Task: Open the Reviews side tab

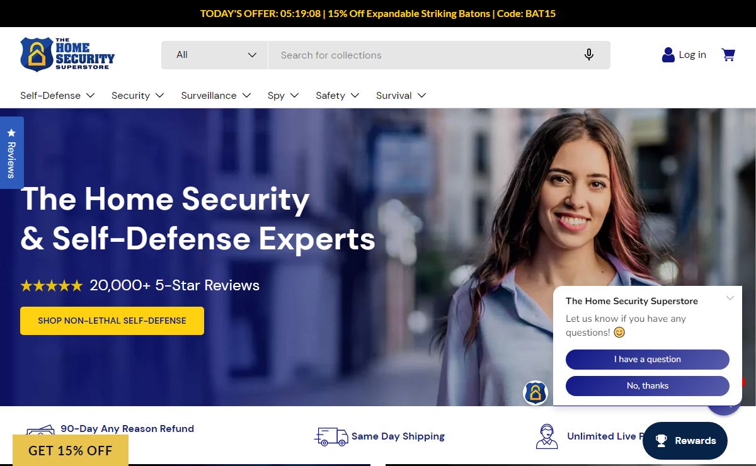Action: coord(11,152)
